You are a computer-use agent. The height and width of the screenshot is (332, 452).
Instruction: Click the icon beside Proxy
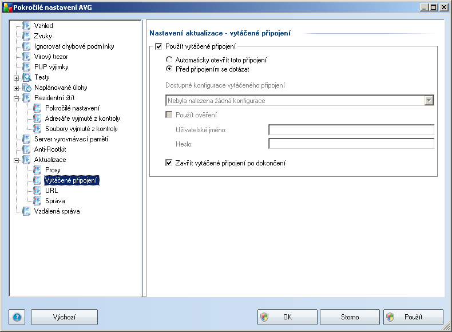[37, 170]
